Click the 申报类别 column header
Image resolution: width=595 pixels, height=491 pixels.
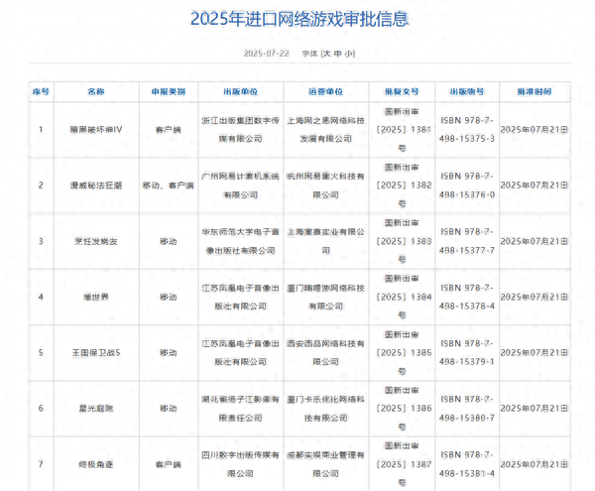pyautogui.click(x=169, y=92)
